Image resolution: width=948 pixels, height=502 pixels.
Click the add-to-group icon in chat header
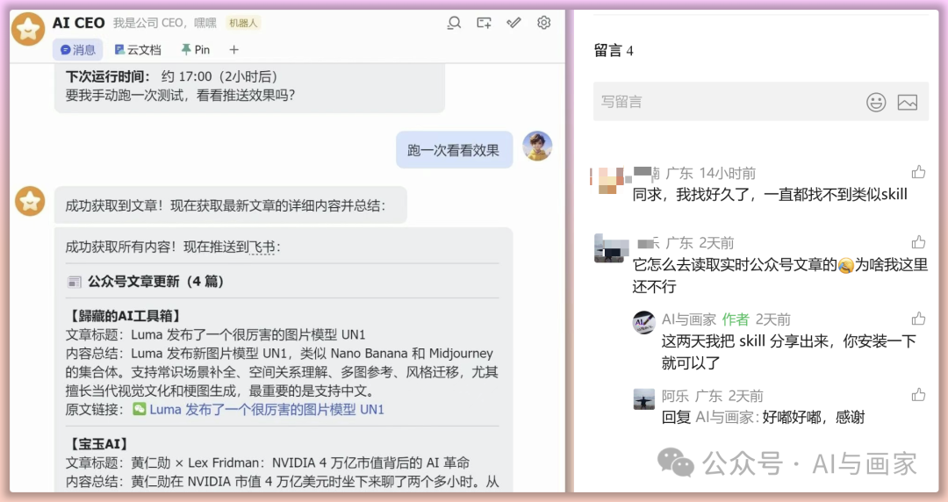tap(484, 23)
